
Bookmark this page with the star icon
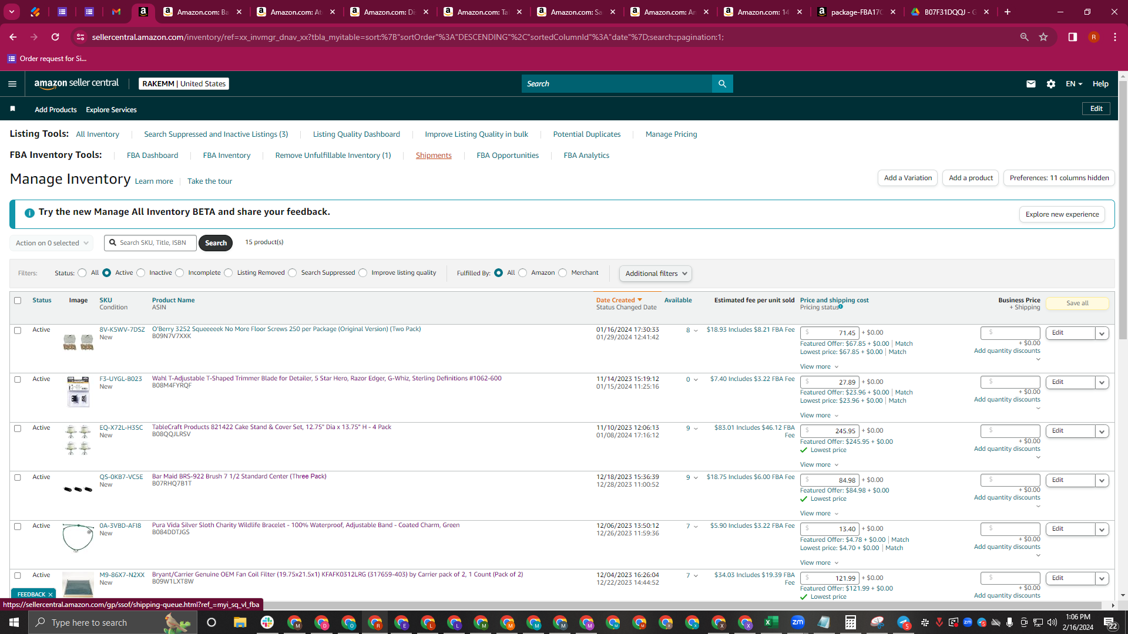tap(1043, 37)
